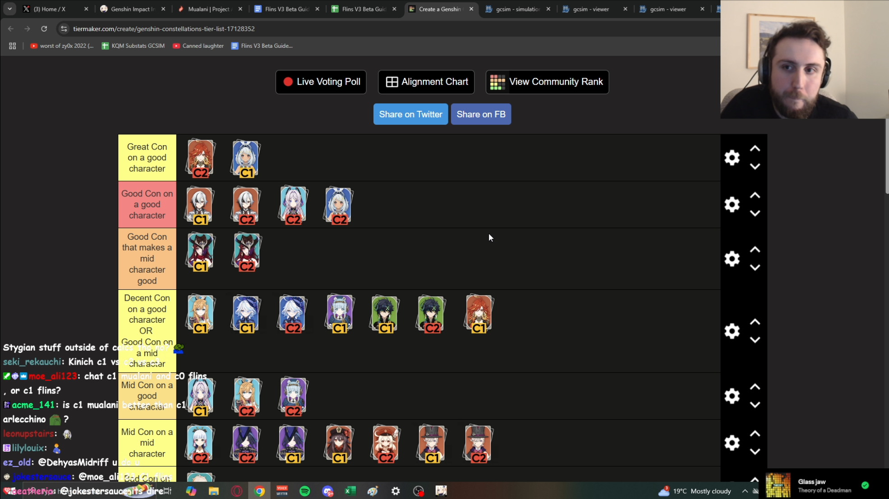Switch to gcsim simulation tab

pyautogui.click(x=517, y=9)
